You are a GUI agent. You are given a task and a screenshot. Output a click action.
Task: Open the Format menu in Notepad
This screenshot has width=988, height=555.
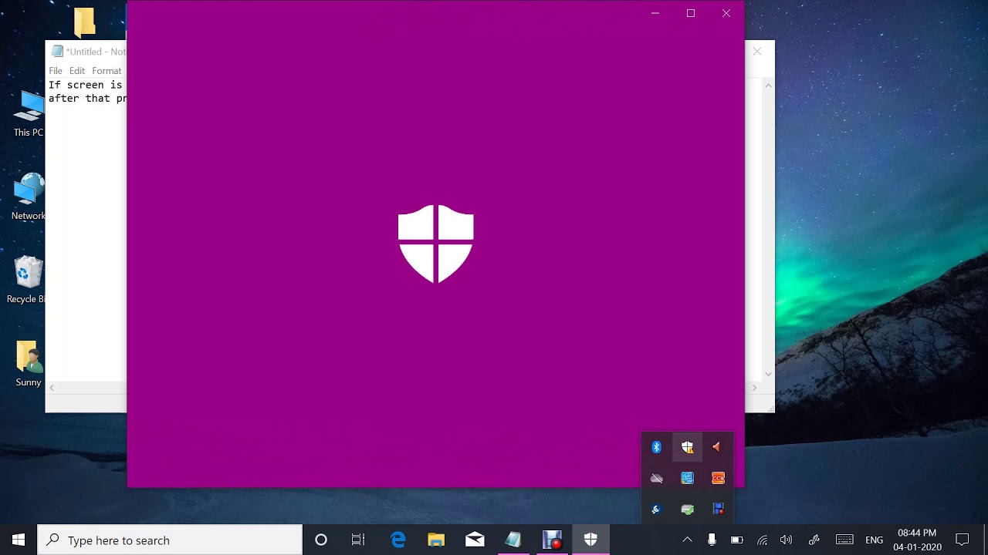coord(107,71)
